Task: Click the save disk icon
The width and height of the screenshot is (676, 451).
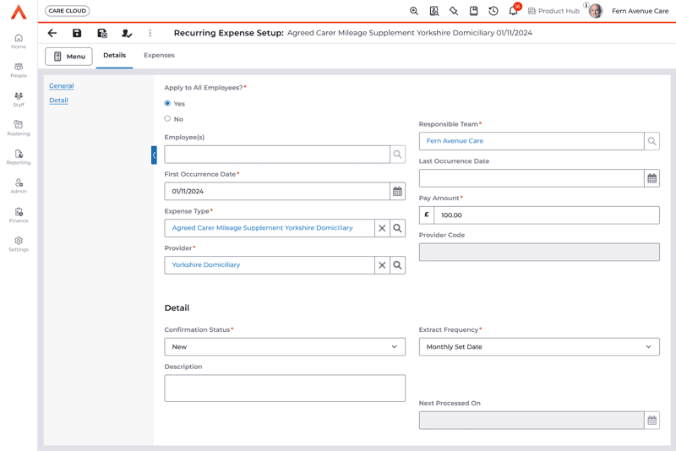Action: click(77, 33)
